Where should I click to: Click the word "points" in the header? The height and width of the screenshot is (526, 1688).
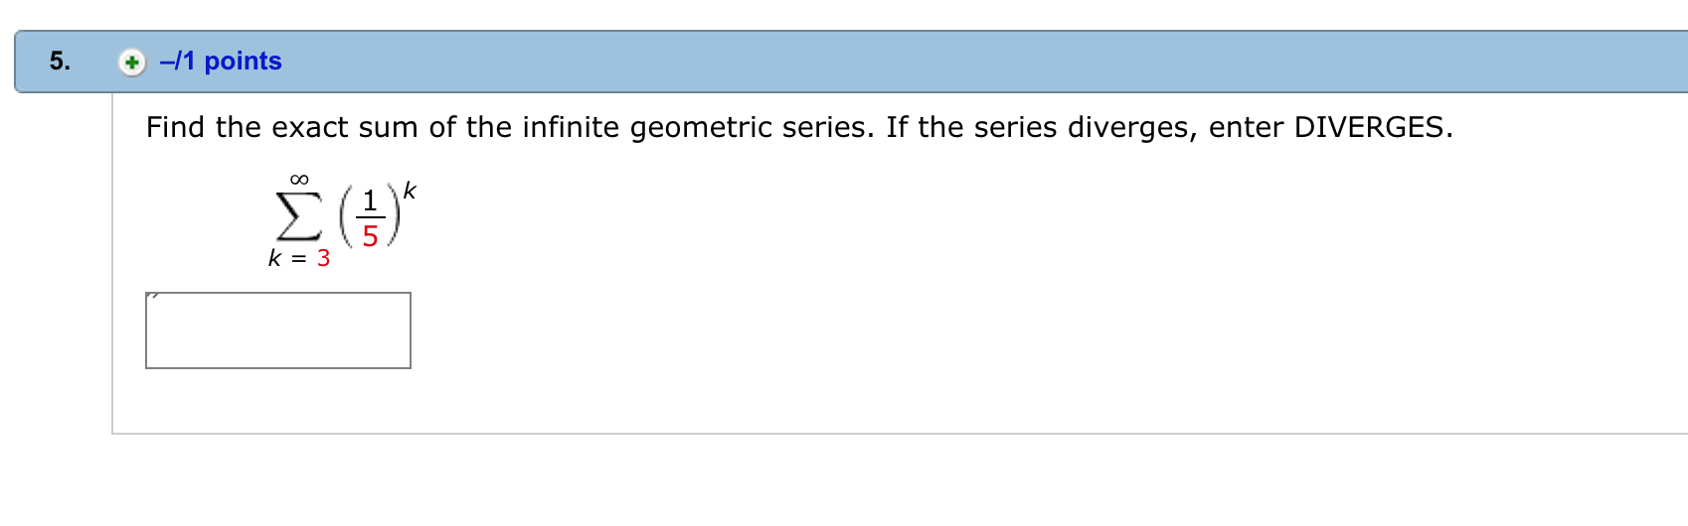pyautogui.click(x=243, y=62)
